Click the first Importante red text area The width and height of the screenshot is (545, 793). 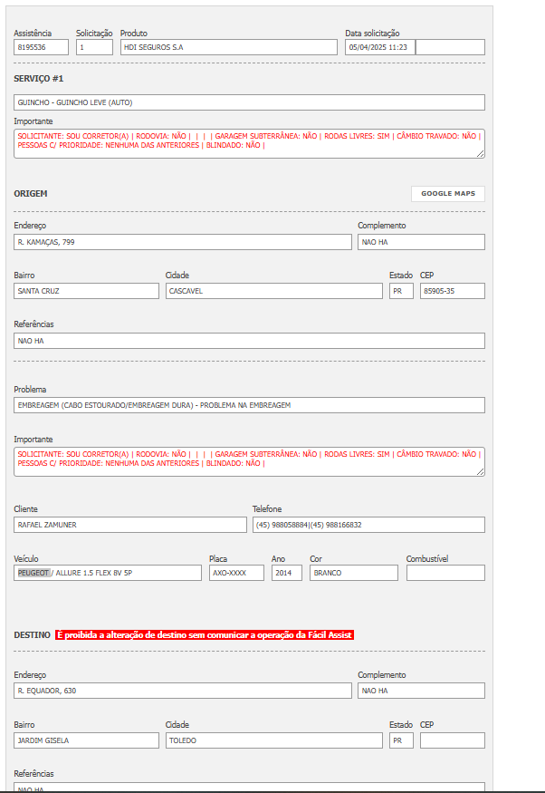point(249,143)
